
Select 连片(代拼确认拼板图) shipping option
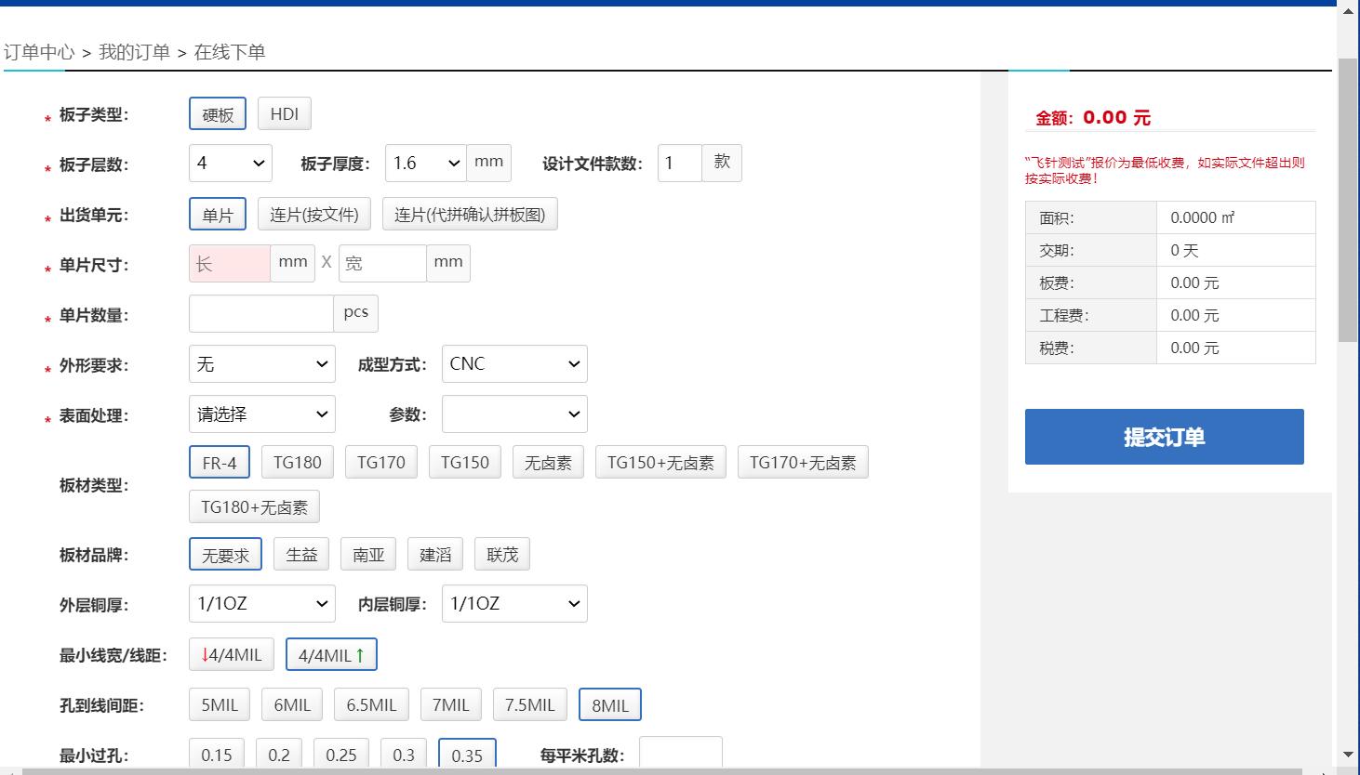click(x=470, y=215)
